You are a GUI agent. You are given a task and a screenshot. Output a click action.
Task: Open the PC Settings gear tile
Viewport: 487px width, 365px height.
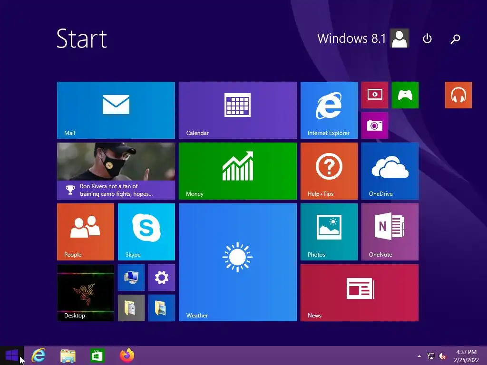coord(162,278)
